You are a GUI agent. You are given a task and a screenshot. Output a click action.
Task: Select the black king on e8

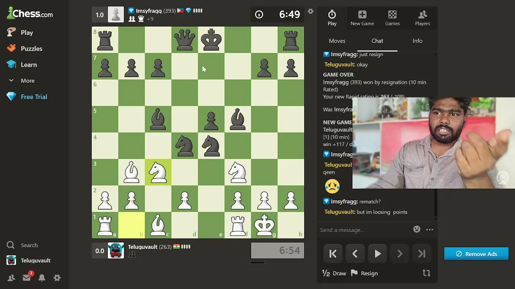(211, 40)
